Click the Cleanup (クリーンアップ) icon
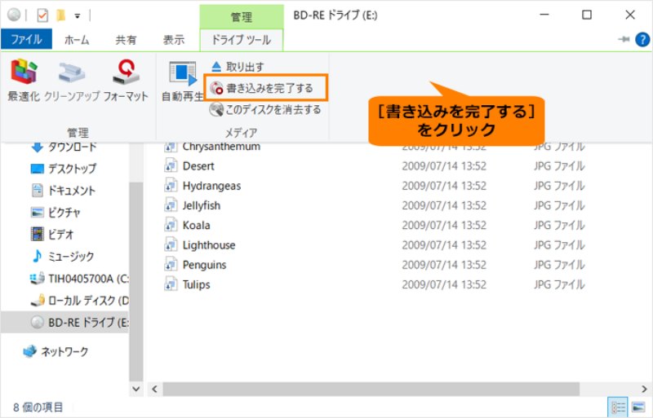Screen dimensions: 653x418 [x=72, y=73]
